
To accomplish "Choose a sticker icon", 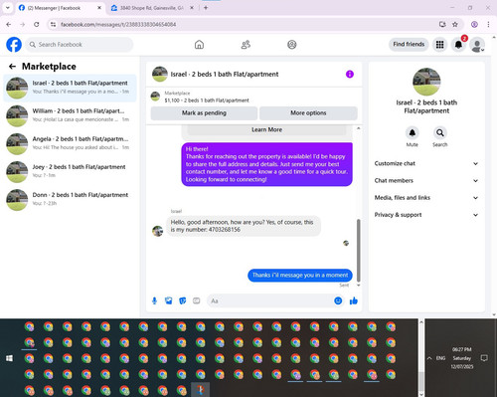I will pyautogui.click(x=183, y=300).
